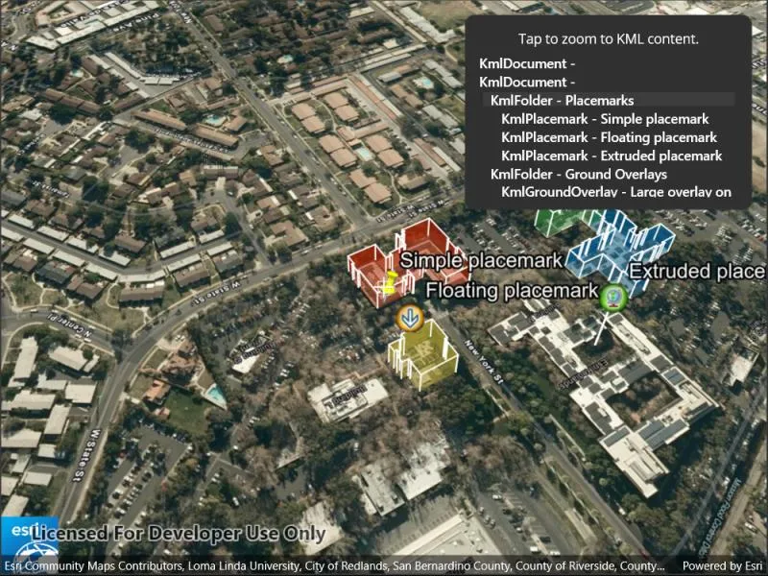768x576 pixels.
Task: Click the Floating placemark map label
Action: 512,291
